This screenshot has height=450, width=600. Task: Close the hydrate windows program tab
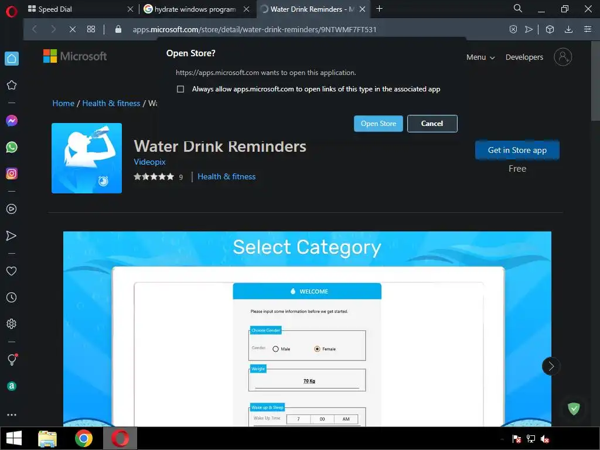tap(247, 9)
